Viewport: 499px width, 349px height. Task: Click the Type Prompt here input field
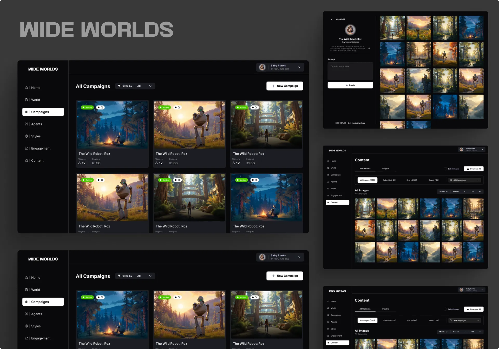pos(350,71)
